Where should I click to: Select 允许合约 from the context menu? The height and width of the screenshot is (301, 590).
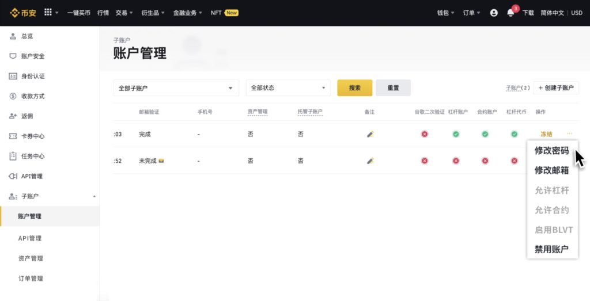point(551,210)
